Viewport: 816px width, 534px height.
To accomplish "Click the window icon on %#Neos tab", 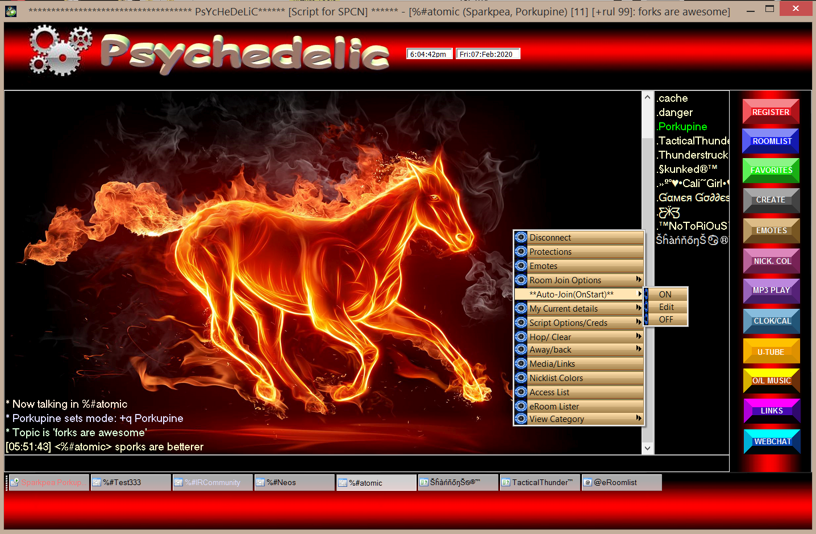I will [x=260, y=482].
